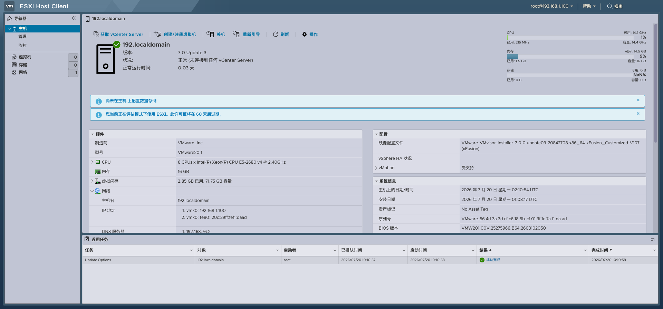Viewport: 663px width, 309px height.
Task: Click info icon on datastore warning banner
Action: pos(99,101)
